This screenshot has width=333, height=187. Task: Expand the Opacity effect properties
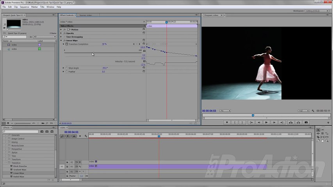(x=61, y=33)
